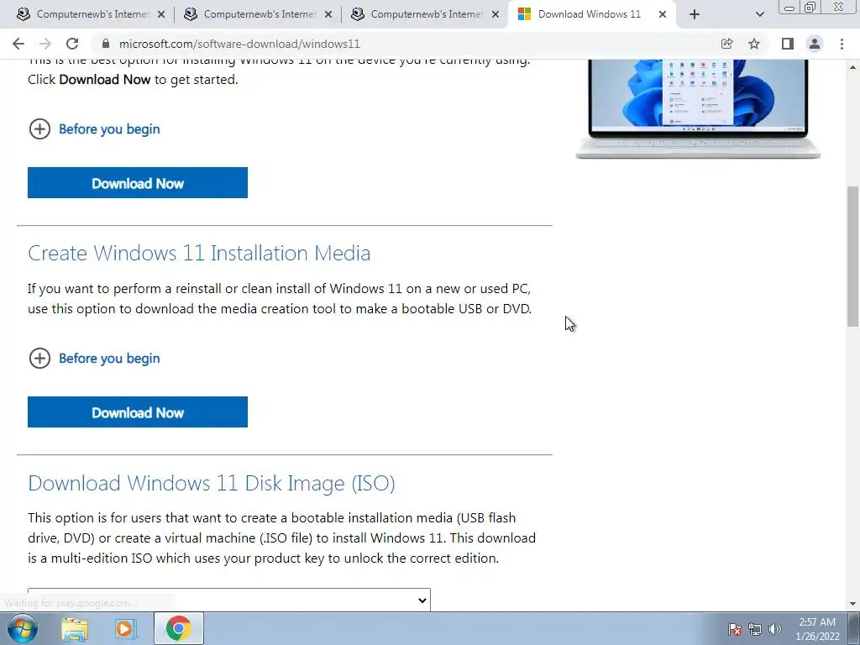The width and height of the screenshot is (860, 645).
Task: Select the Download Windows 11 tab
Action: coord(590,14)
